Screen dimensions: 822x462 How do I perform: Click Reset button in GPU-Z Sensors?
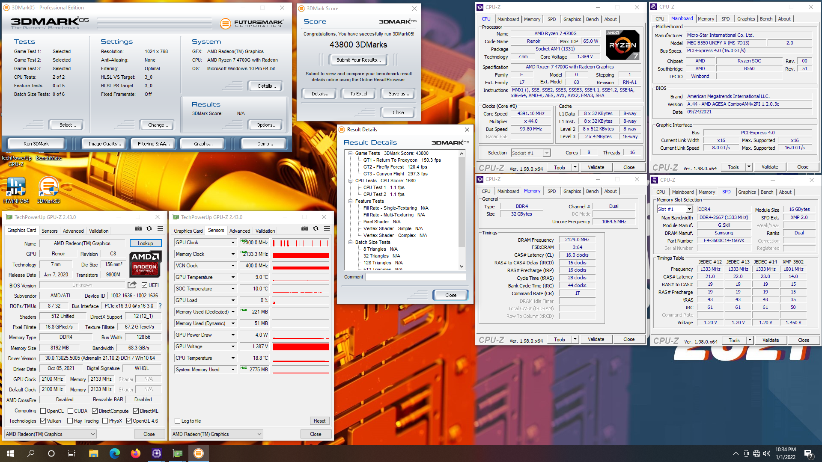click(x=319, y=421)
